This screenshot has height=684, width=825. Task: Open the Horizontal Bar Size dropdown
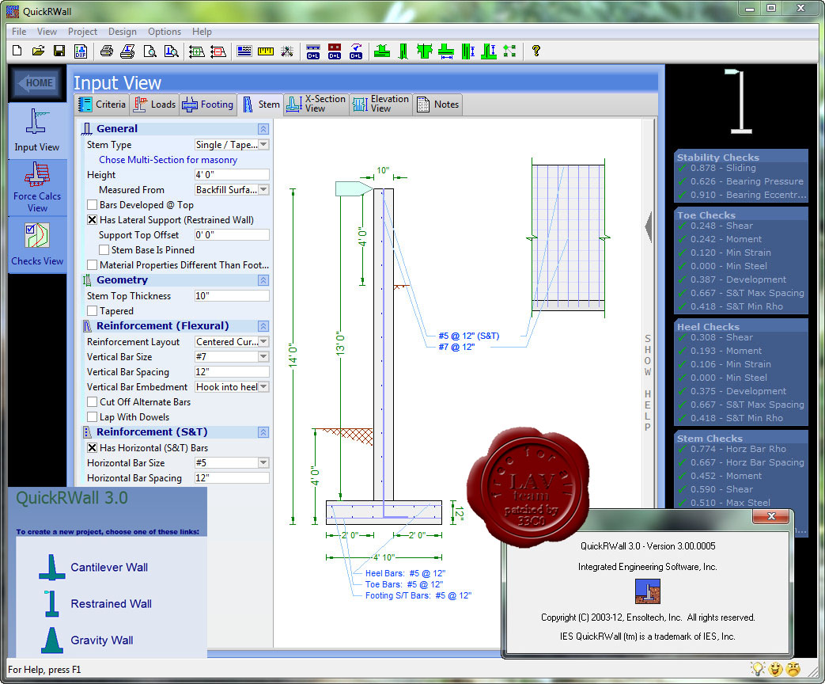point(264,463)
